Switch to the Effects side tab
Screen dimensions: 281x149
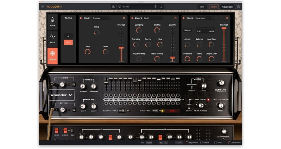(53, 56)
